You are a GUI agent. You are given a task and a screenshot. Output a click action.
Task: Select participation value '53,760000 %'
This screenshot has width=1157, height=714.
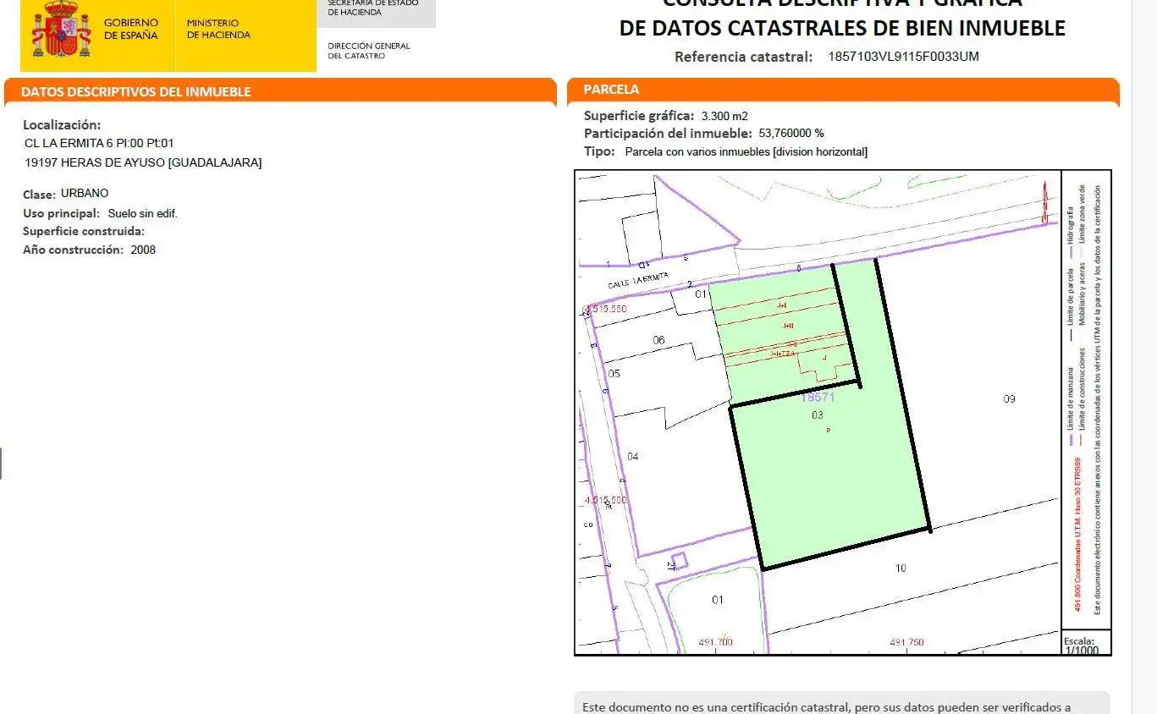[791, 134]
